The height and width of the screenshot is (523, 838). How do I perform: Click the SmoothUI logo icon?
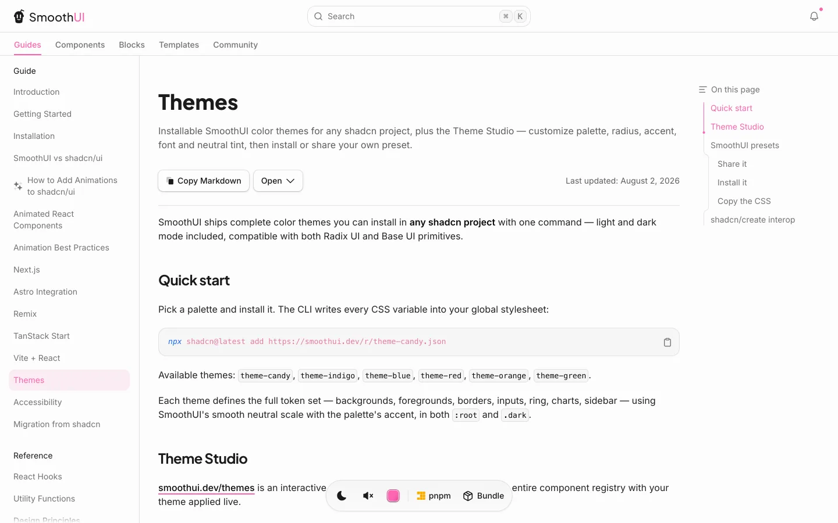[19, 16]
